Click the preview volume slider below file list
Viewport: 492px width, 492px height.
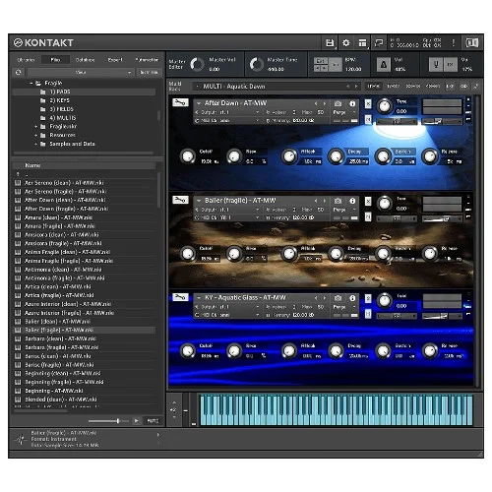pyautogui.click(x=108, y=421)
